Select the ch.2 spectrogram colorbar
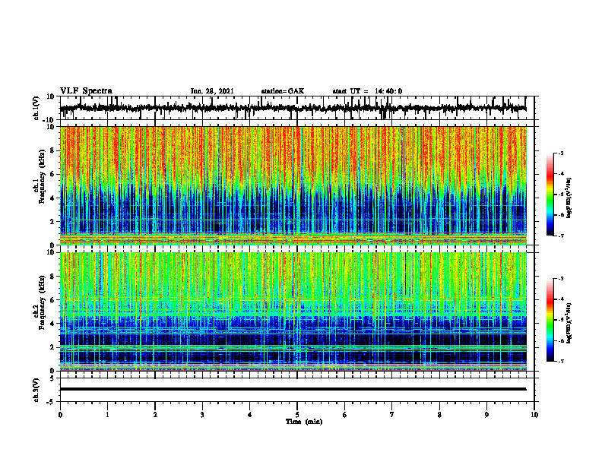Viewport: 602px width, 465px height. click(x=550, y=320)
